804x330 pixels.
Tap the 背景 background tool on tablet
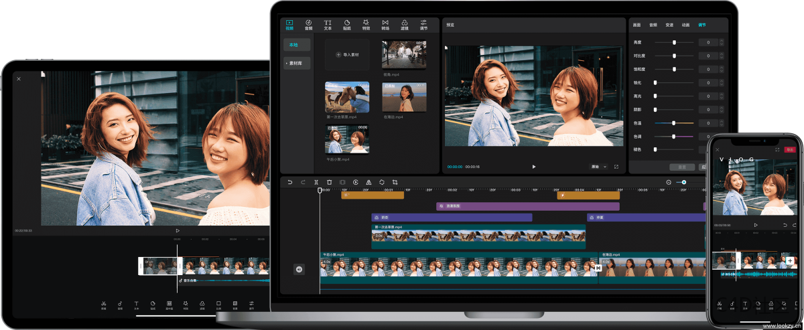(235, 306)
